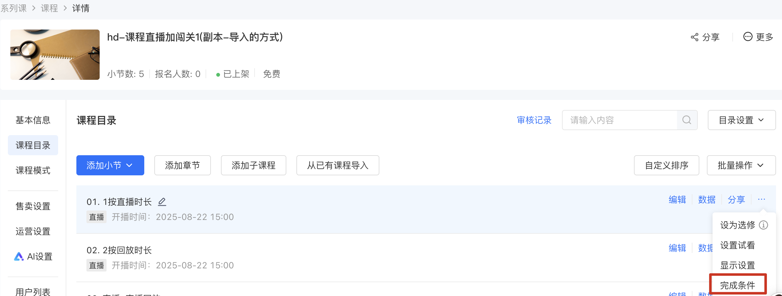Open AI设置 in the sidebar

coord(33,257)
